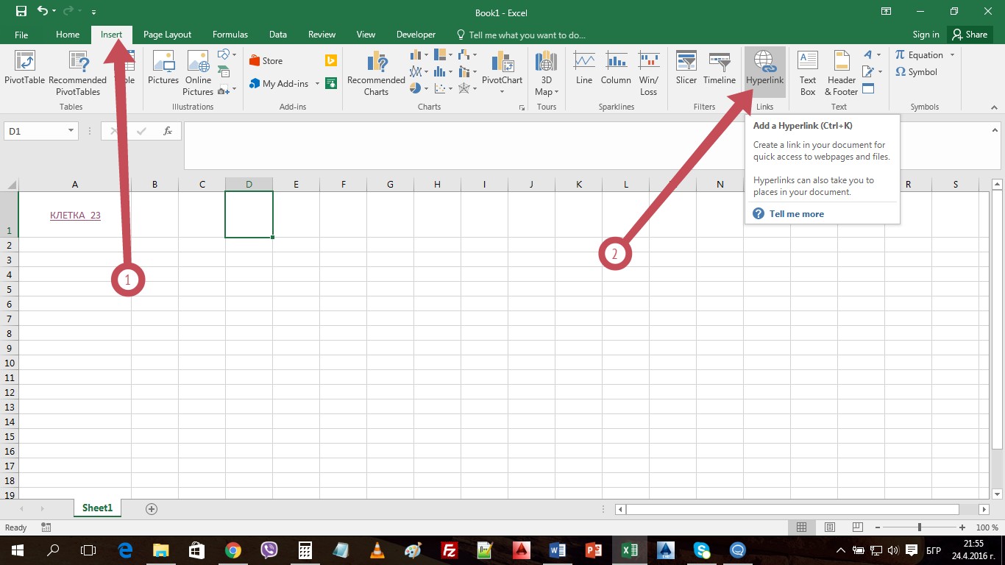Screen dimensions: 1005x565
Task: Insert a Symbol
Action: pos(916,72)
